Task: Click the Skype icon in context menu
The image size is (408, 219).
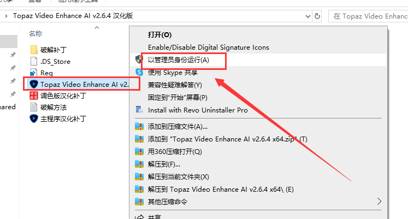Action: tap(139, 72)
